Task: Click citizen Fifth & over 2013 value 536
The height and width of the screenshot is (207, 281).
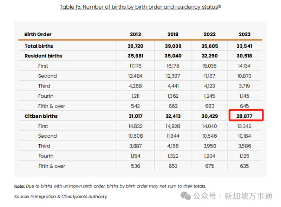Action: [x=136, y=166]
